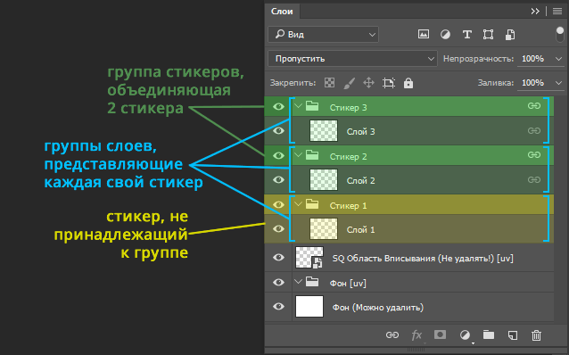Add layer style fx icon
Image resolution: width=569 pixels, height=355 pixels.
coord(416,335)
